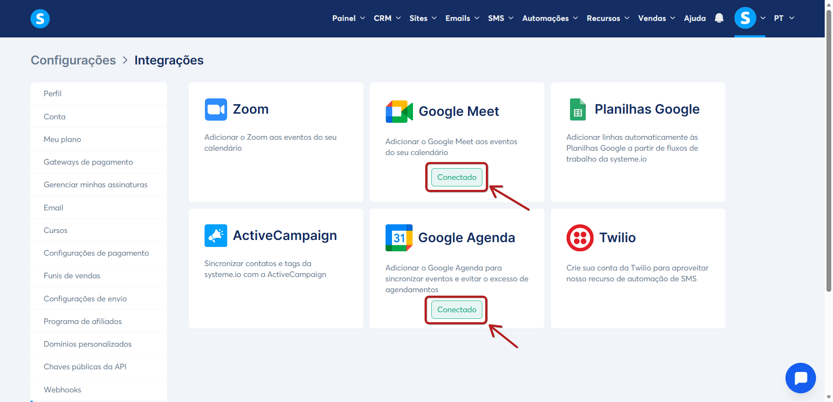Open Conta in the settings sidebar
The height and width of the screenshot is (402, 833).
point(99,117)
